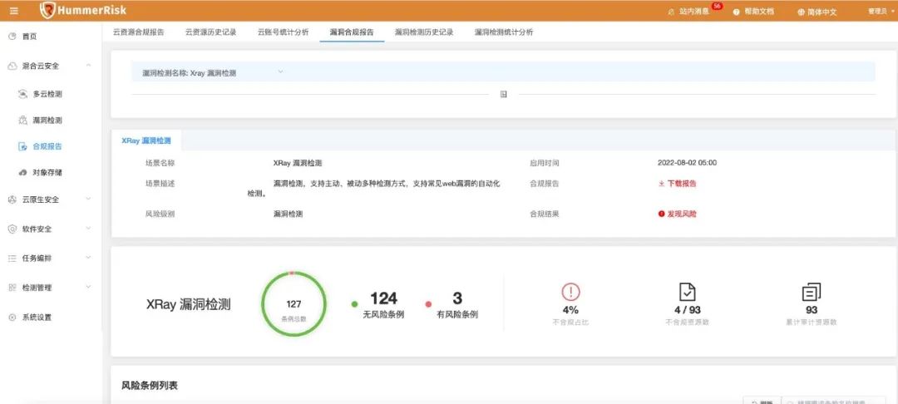Viewport: 898px width, 404px height.
Task: Click the 多云检测 icon
Action: tap(23, 94)
